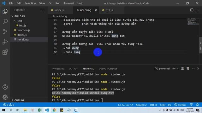Viewport: 202px width, 113px height.
Task: Change language mode via Ini
Action: click(169, 105)
